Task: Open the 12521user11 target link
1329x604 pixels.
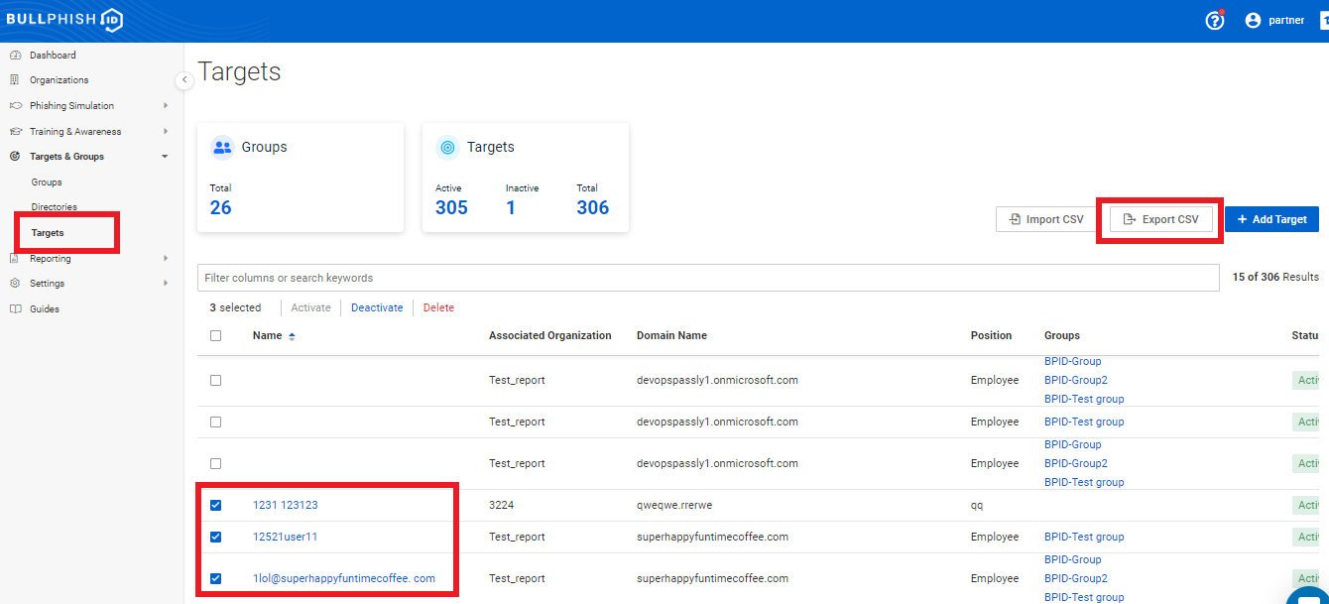Action: (x=286, y=538)
